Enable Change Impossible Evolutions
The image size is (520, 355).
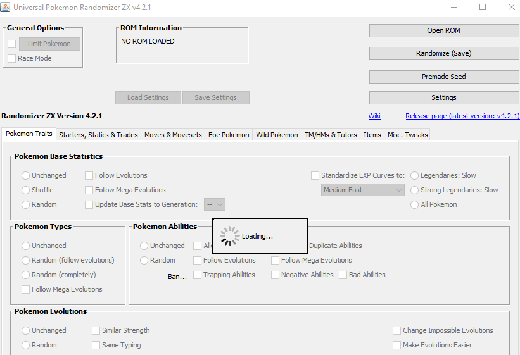[396, 330]
